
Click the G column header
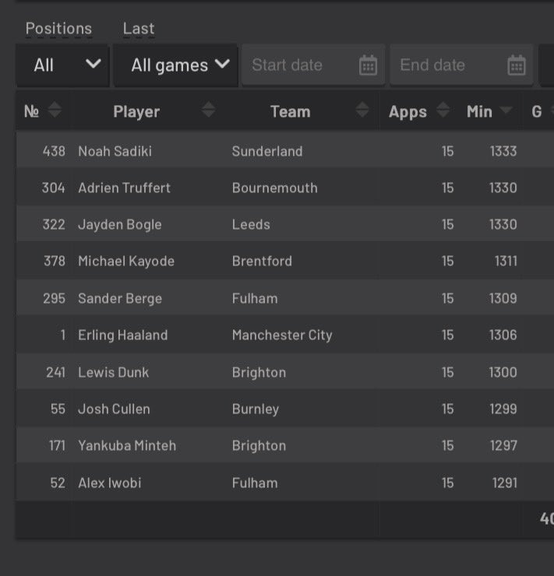click(536, 111)
